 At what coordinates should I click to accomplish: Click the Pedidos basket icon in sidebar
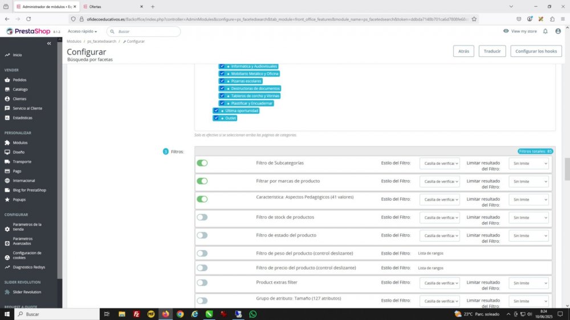(x=7, y=80)
